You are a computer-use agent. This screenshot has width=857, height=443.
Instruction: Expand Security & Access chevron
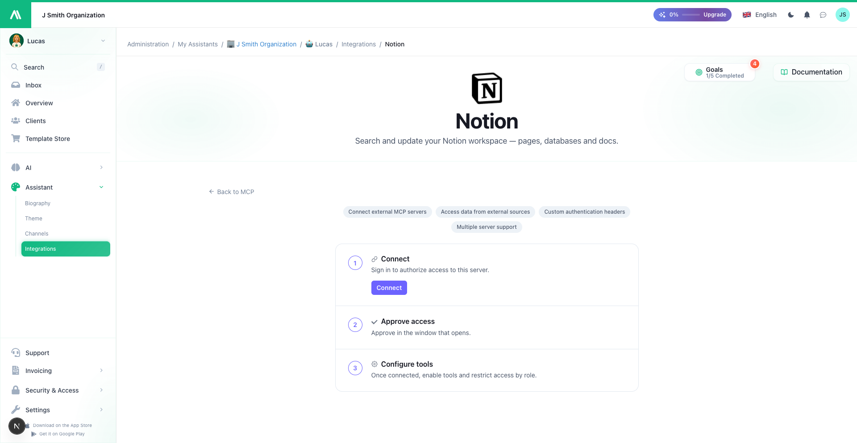pos(101,390)
